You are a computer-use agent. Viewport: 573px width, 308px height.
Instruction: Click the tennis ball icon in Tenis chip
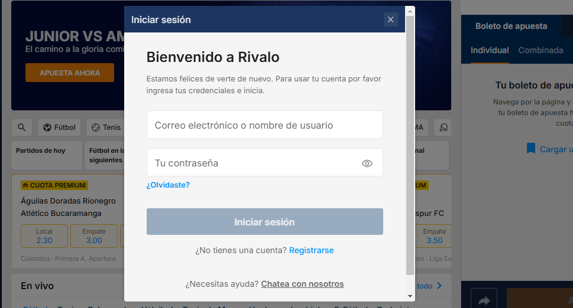click(x=96, y=127)
